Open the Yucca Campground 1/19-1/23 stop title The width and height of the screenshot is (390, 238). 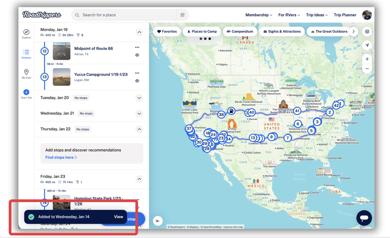click(x=101, y=74)
